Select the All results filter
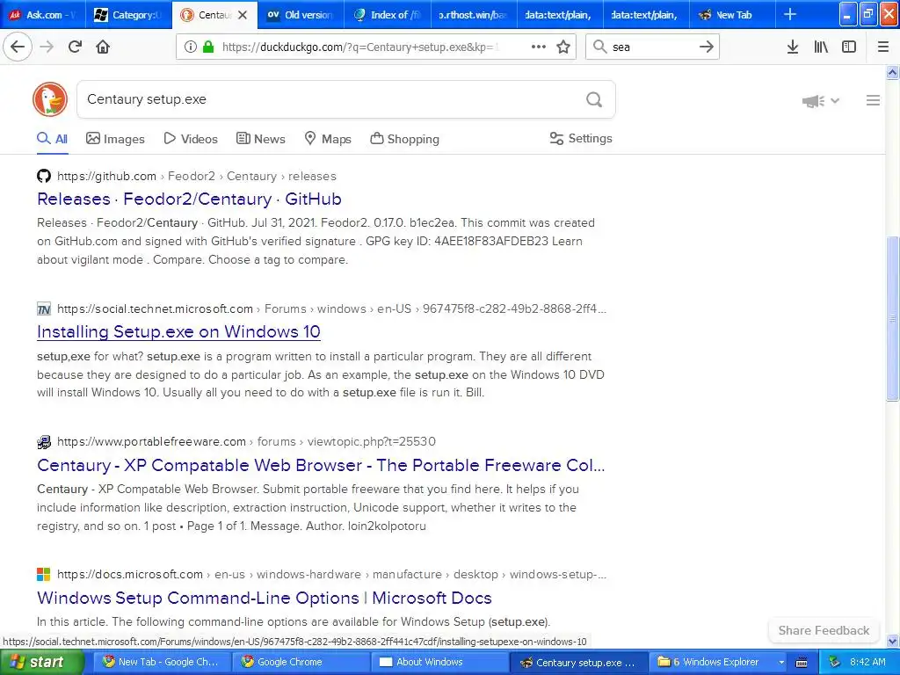900x675 pixels. click(52, 138)
